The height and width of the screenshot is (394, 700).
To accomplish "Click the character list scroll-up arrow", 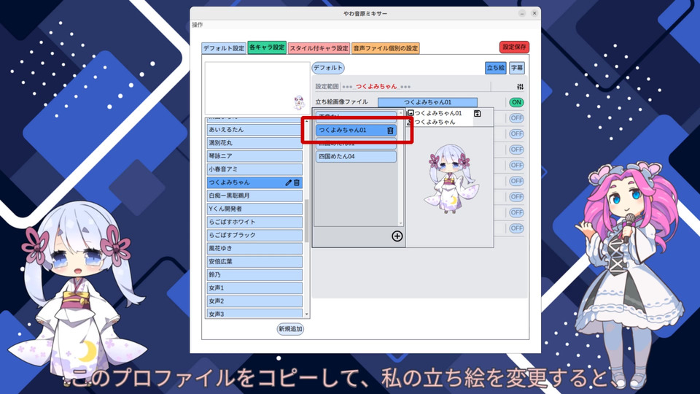I will point(307,122).
